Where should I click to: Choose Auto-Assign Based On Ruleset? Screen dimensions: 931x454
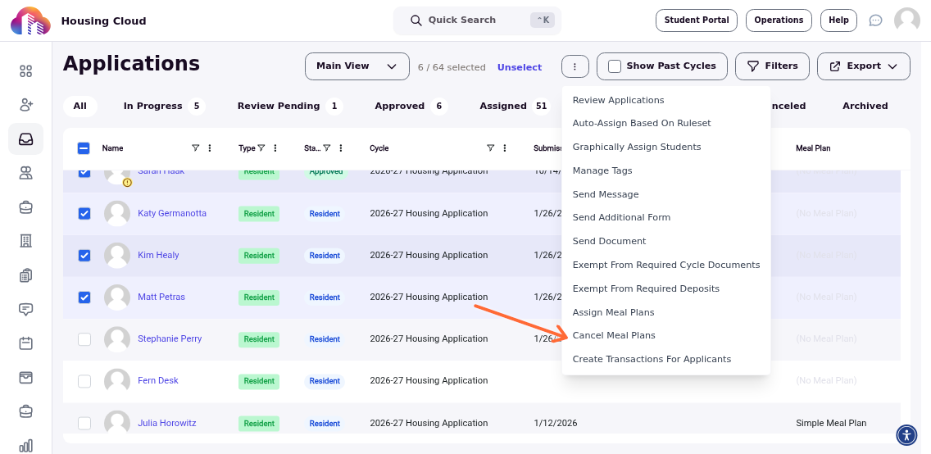tap(641, 124)
